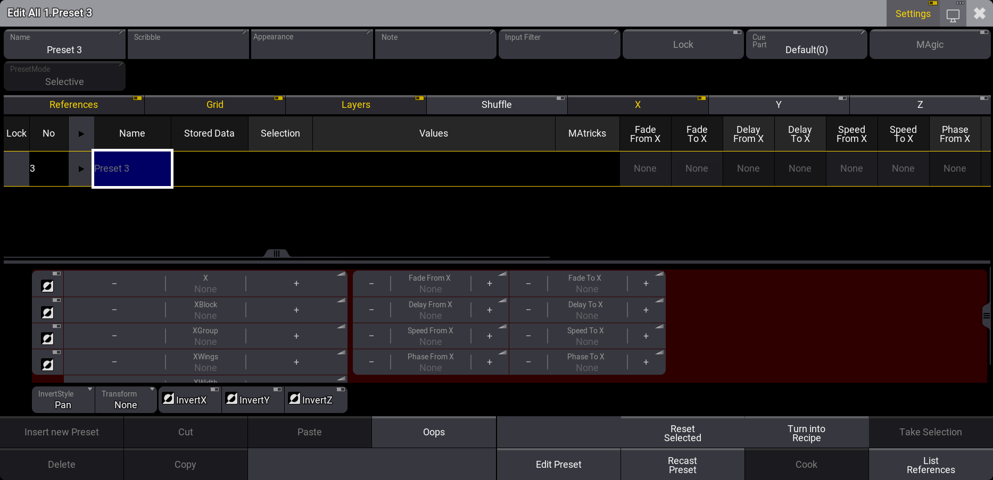993x480 pixels.
Task: Expand the Preset 3 row arrow
Action: click(81, 169)
